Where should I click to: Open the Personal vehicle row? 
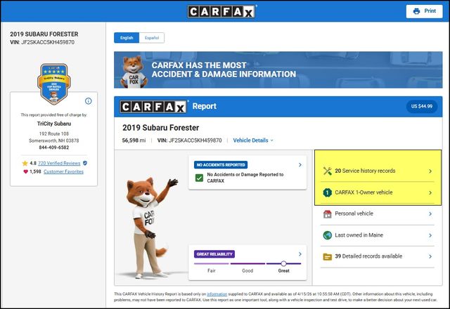pyautogui.click(x=378, y=213)
